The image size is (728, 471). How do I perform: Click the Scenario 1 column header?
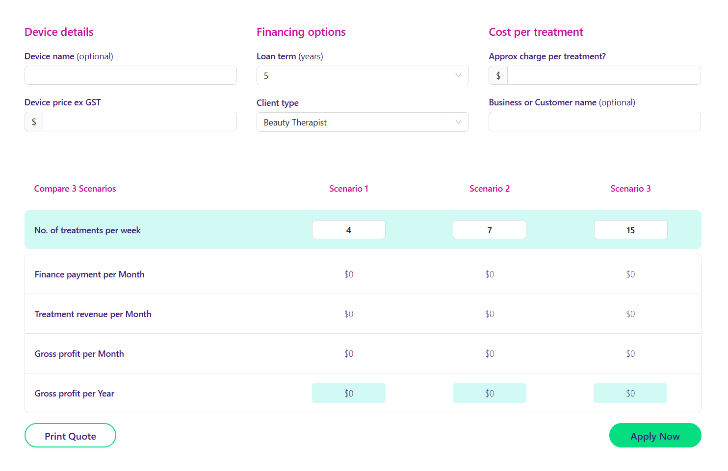point(348,188)
